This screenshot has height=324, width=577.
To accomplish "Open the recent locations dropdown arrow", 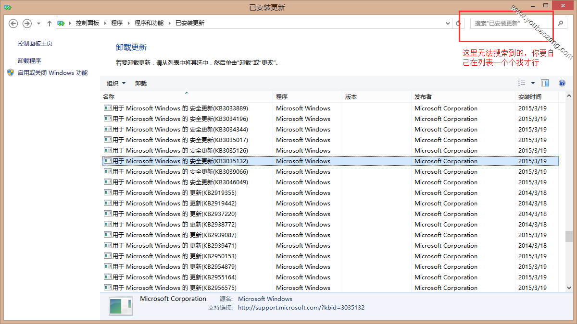I will 38,24.
